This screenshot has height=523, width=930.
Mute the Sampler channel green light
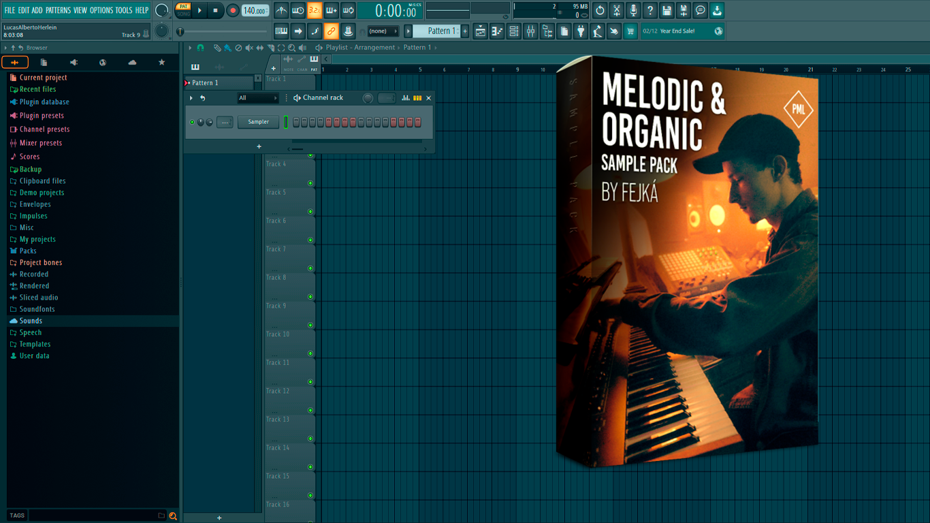coord(192,122)
